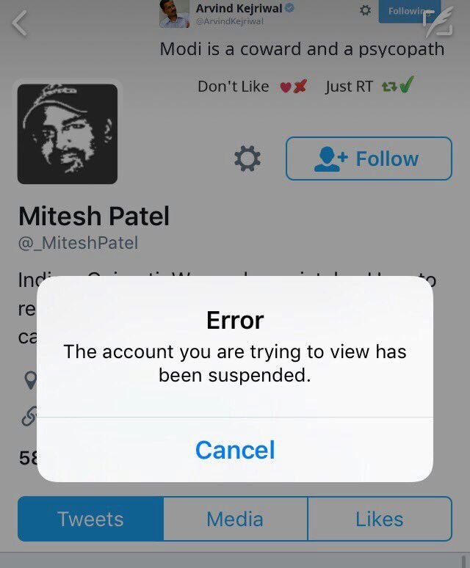The width and height of the screenshot is (470, 568).
Task: Tap the location pin icon
Action: tap(30, 380)
